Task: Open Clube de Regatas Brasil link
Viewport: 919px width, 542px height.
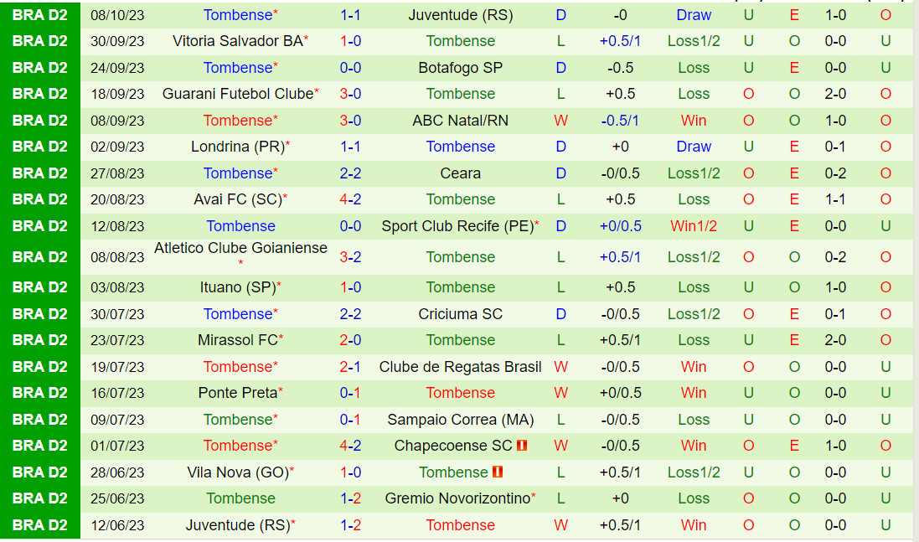Action: tap(460, 367)
